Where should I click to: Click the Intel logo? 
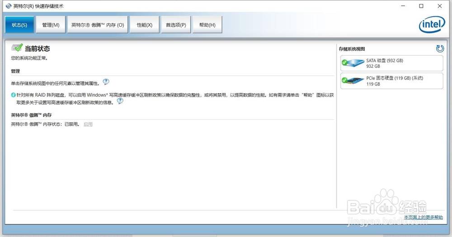point(432,24)
